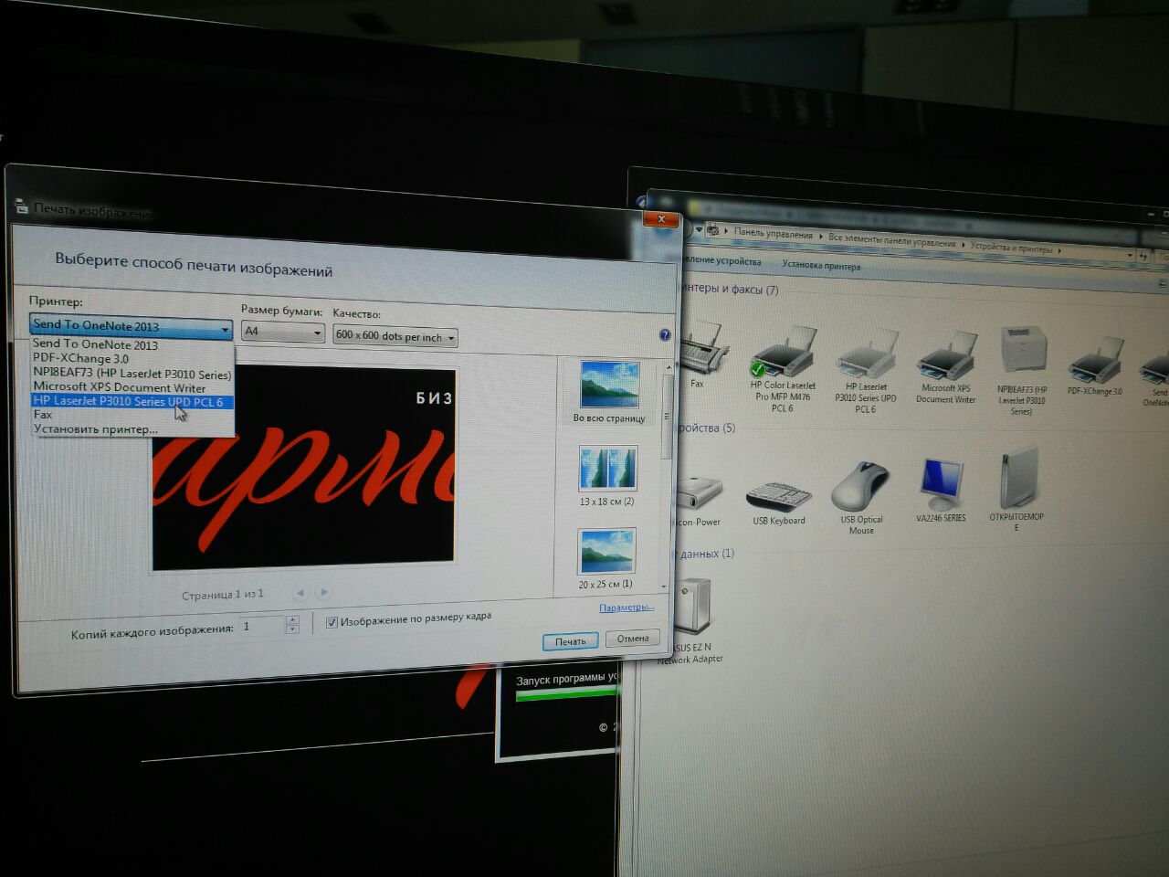
Task: Select the 'Во всю страницу' layout thumbnail
Action: (609, 391)
